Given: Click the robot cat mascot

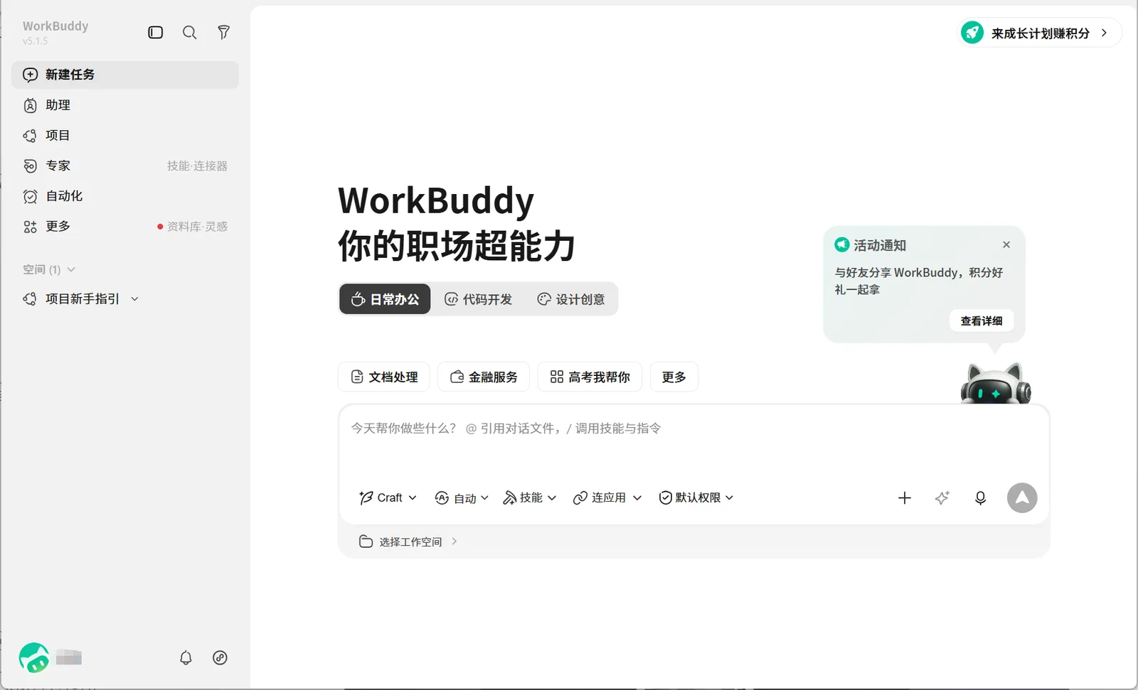Looking at the screenshot, I should click(995, 383).
